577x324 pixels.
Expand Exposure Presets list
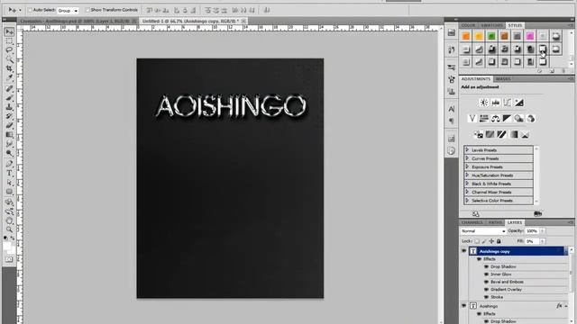click(467, 166)
